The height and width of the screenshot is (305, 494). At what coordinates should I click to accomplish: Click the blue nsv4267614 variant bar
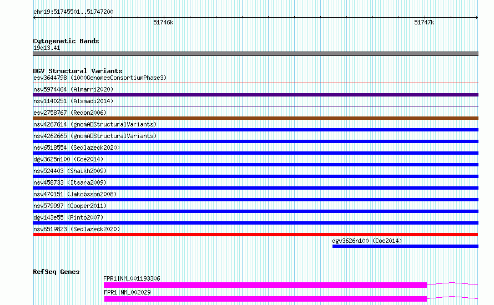pos(255,130)
